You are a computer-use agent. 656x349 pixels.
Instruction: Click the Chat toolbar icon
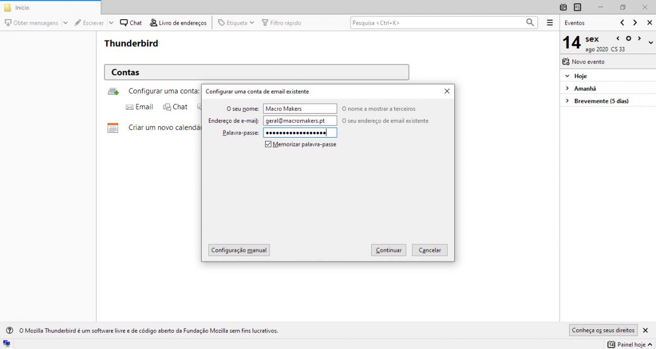(x=131, y=23)
